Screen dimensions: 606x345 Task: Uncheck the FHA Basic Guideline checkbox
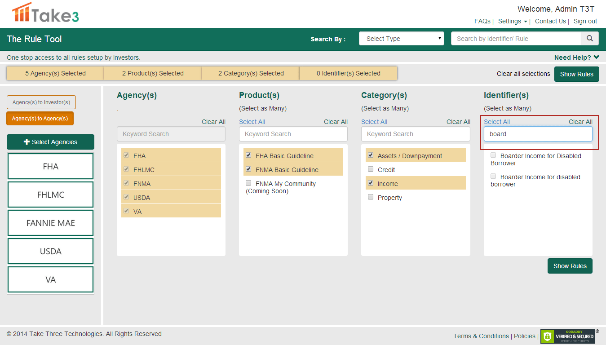248,155
